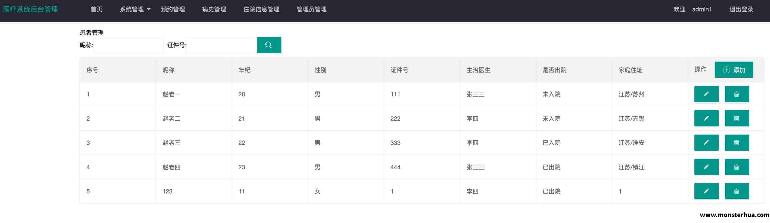Image resolution: width=770 pixels, height=223 pixels.
Task: Edit patient 赵老四 with pencil icon
Action: coord(706,167)
